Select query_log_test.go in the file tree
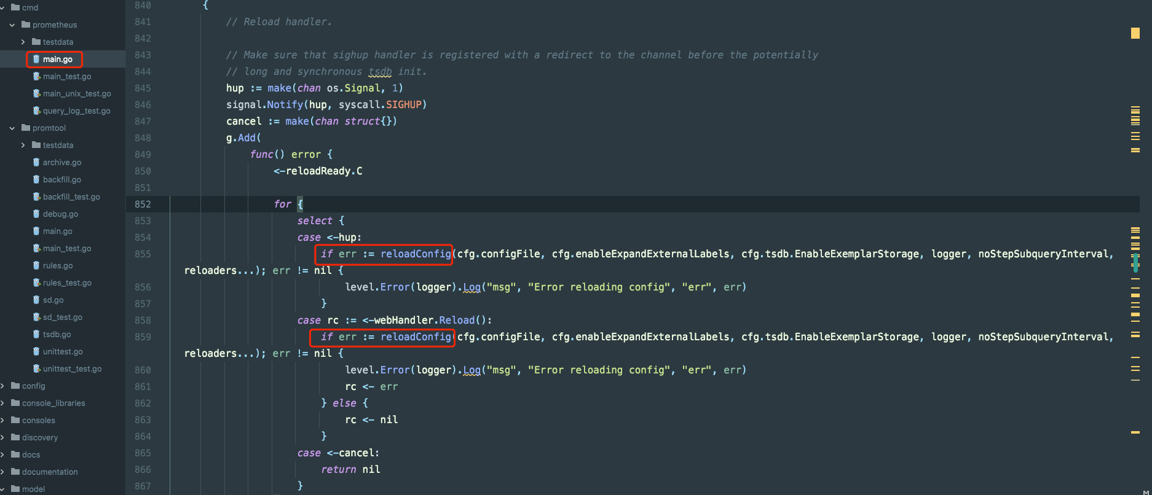The width and height of the screenshot is (1152, 495). (x=76, y=111)
